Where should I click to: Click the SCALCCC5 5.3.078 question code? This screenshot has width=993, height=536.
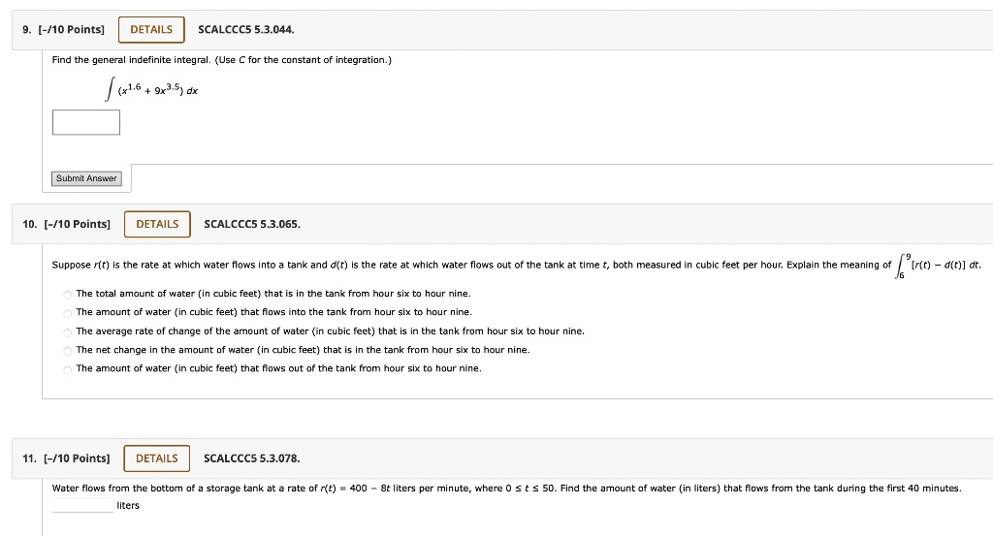(x=251, y=458)
